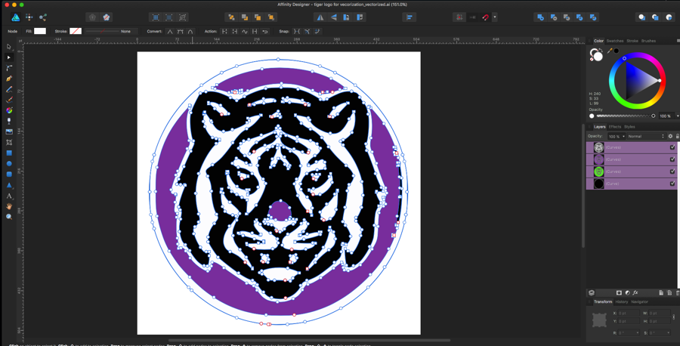
Task: Open the Color panel opacity dropdown arrow
Action: (678, 116)
